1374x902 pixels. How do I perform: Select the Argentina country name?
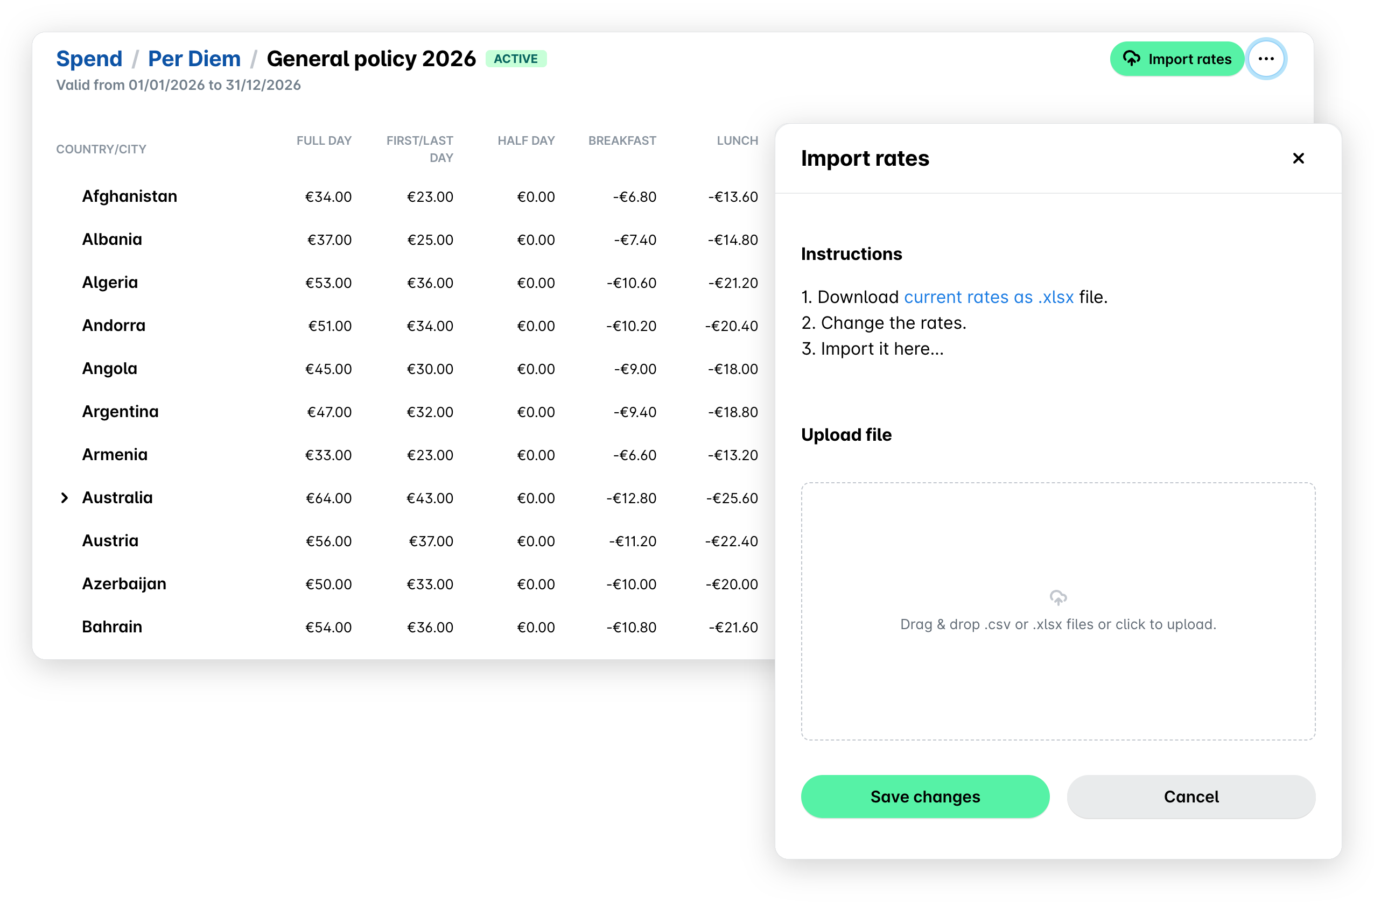click(120, 412)
